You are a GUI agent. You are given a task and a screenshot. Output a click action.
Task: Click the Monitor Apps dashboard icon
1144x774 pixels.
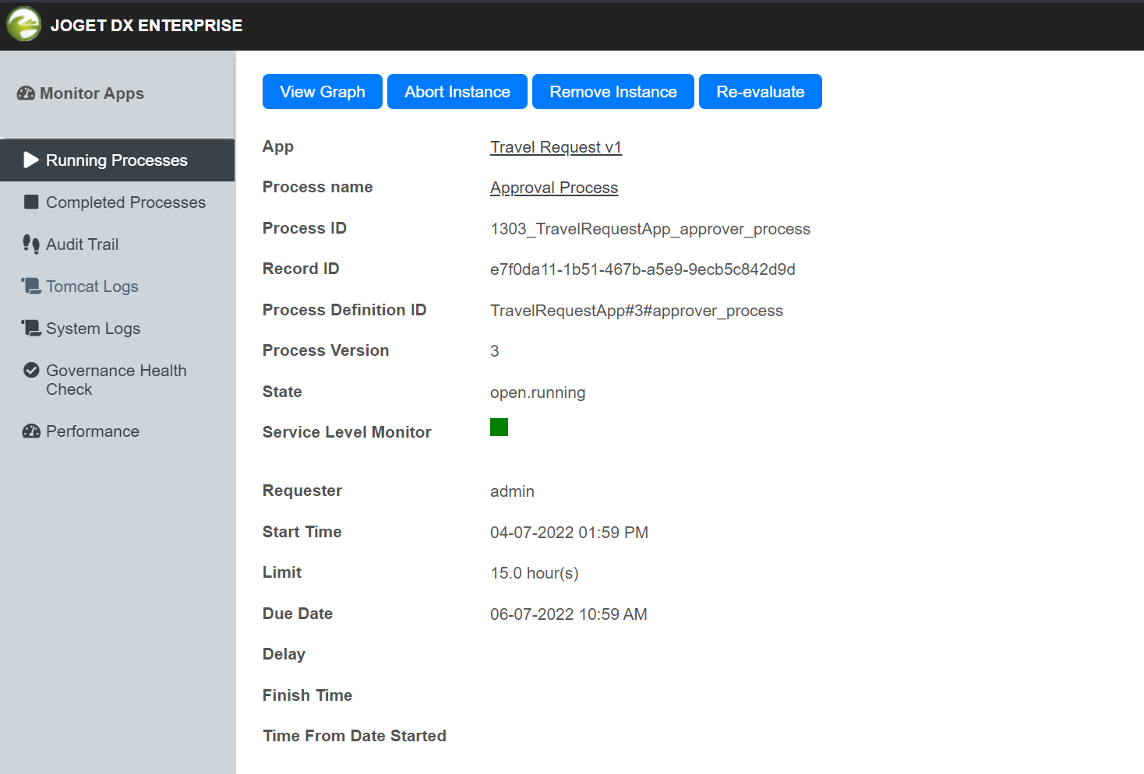click(x=26, y=93)
